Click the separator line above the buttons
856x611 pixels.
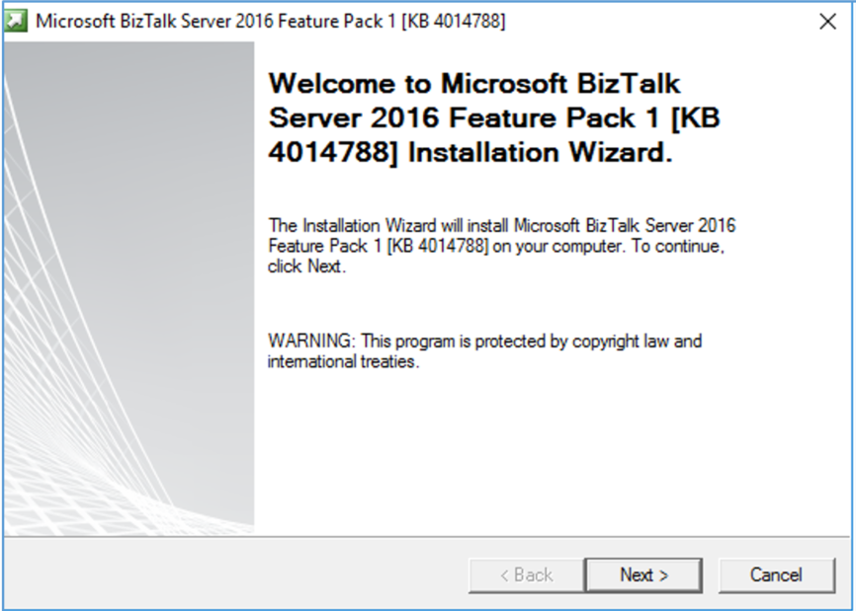pyautogui.click(x=428, y=537)
